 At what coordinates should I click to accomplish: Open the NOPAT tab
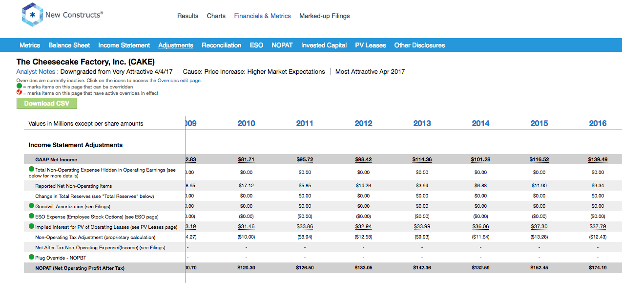pos(282,45)
